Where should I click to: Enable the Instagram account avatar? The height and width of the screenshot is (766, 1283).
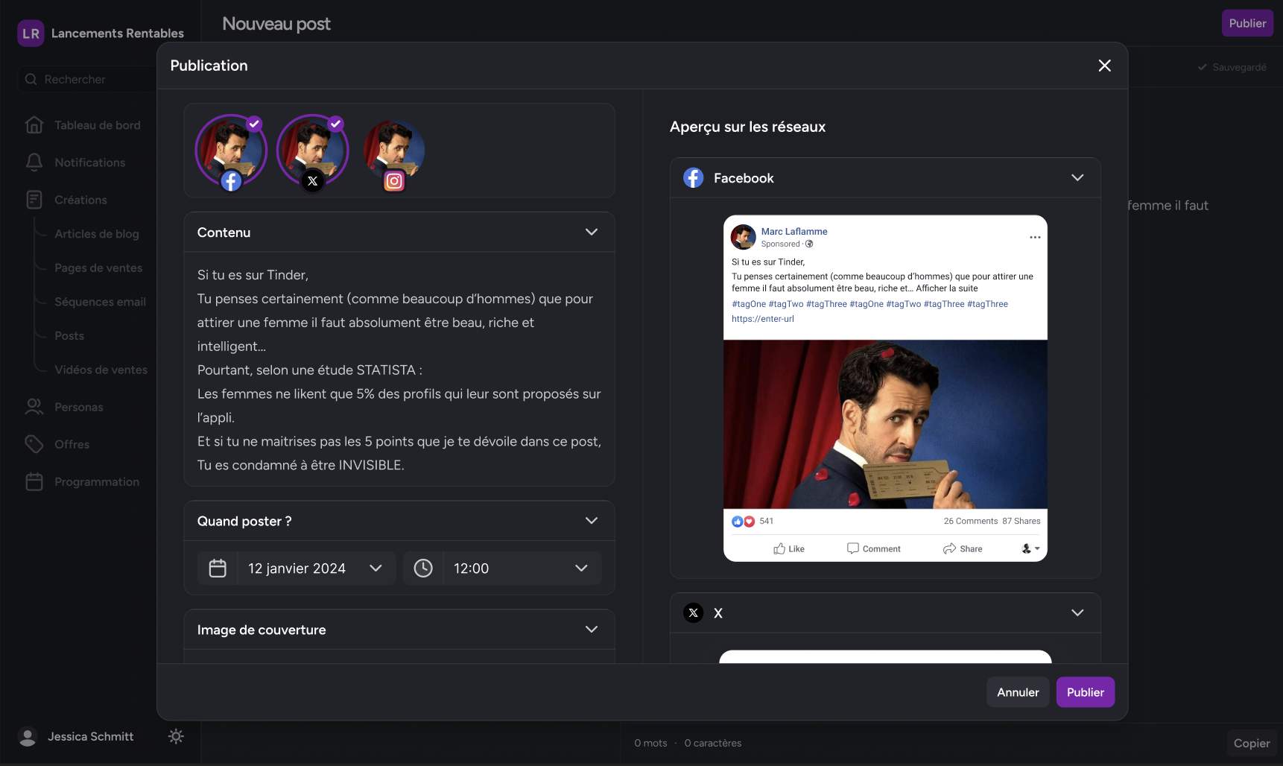pyautogui.click(x=394, y=151)
